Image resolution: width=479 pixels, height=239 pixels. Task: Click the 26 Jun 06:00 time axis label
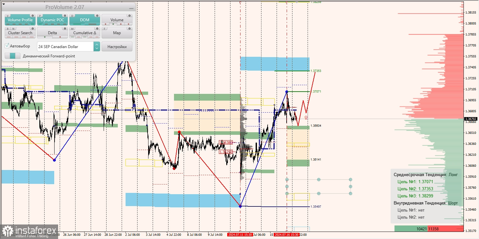[x=72, y=235]
